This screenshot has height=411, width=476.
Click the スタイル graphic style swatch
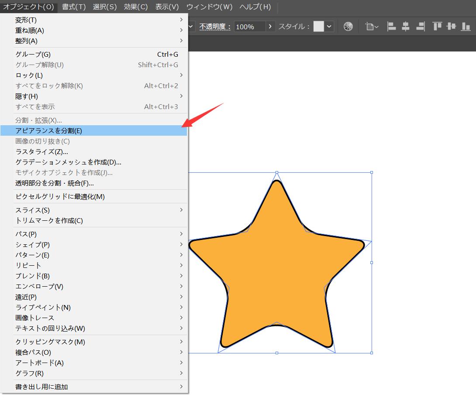pyautogui.click(x=318, y=27)
